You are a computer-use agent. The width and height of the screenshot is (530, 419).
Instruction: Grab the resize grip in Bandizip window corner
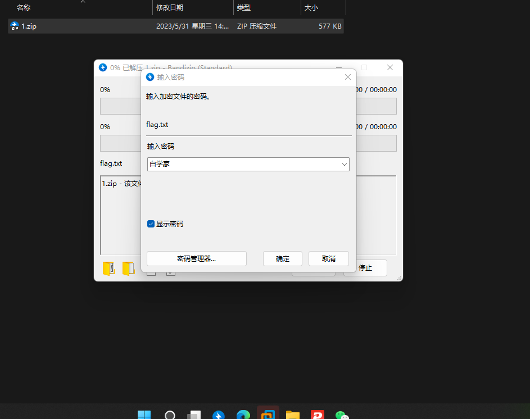[399, 278]
